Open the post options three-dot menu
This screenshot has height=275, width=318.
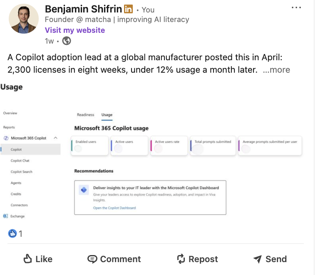pos(296,8)
